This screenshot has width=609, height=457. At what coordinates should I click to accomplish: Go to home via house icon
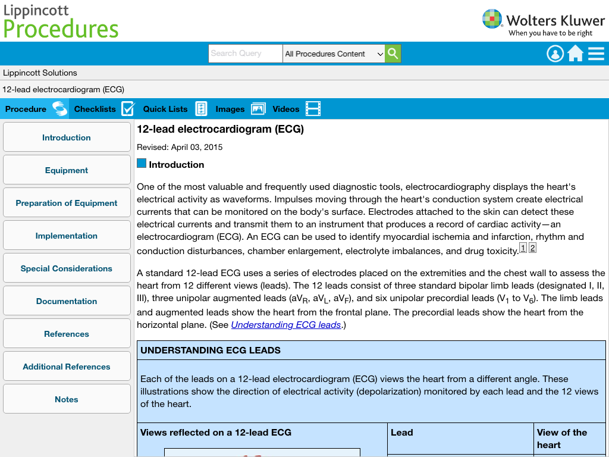coord(576,54)
